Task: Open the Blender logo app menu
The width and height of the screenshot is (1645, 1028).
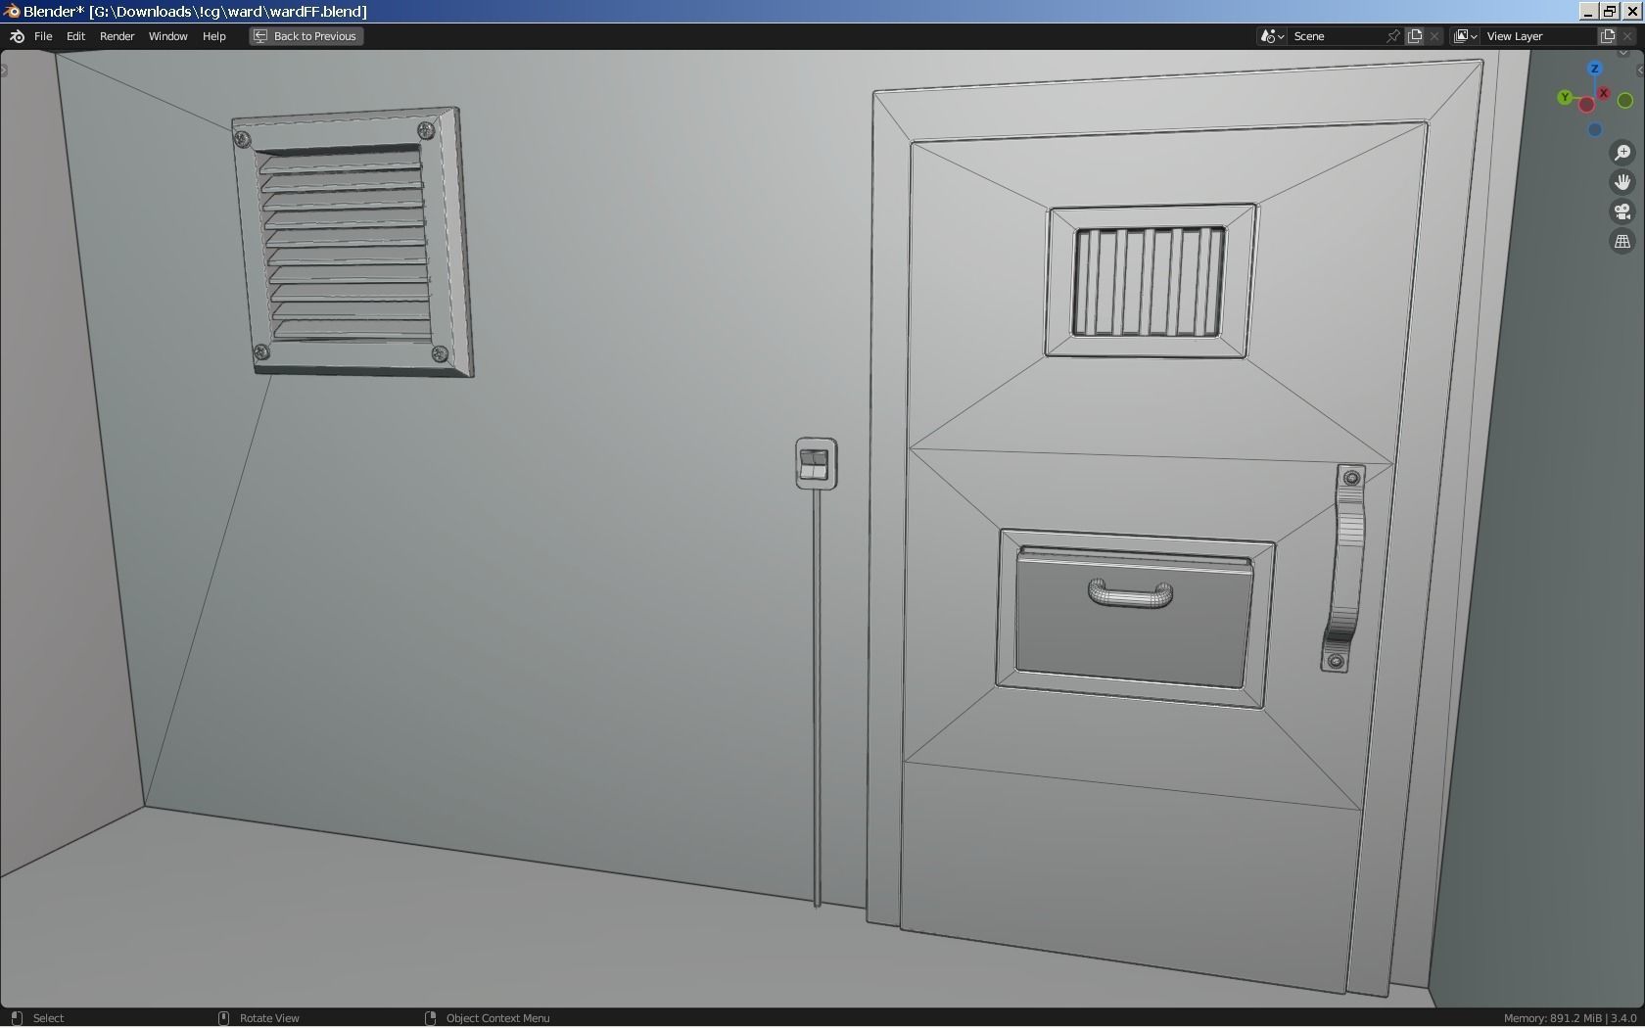Action: 17,36
